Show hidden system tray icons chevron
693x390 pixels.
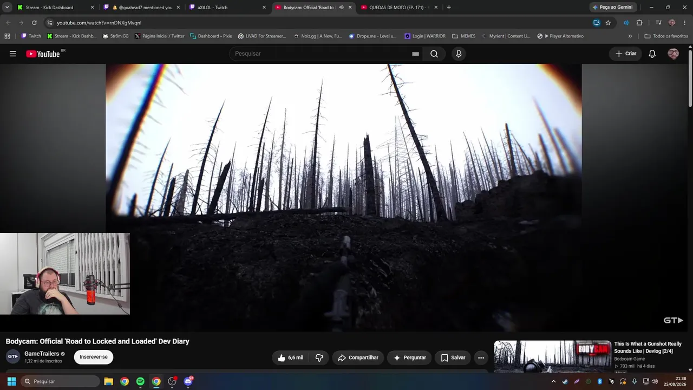553,381
